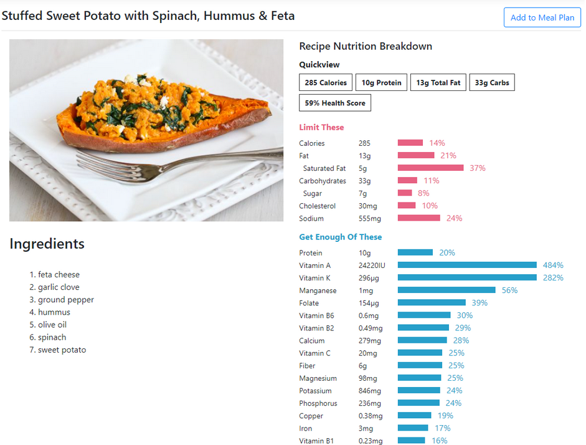Select the 13g Total Fat badge
Image resolution: width=586 pixels, height=445 pixels.
(x=438, y=82)
